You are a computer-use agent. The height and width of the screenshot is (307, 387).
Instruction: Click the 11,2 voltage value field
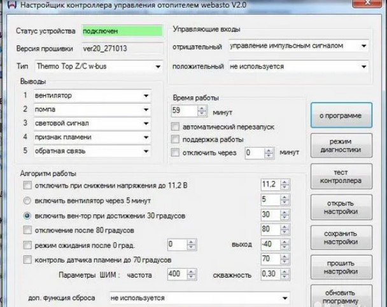271,184
